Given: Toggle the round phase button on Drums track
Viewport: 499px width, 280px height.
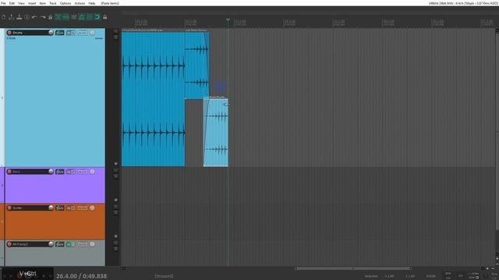Looking at the screenshot, I should 92,33.
